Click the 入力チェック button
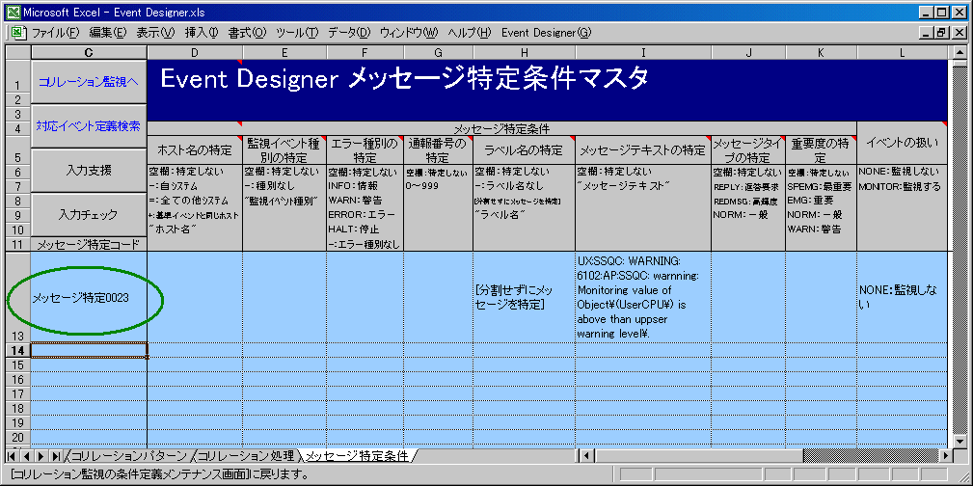The width and height of the screenshot is (973, 486). point(89,215)
